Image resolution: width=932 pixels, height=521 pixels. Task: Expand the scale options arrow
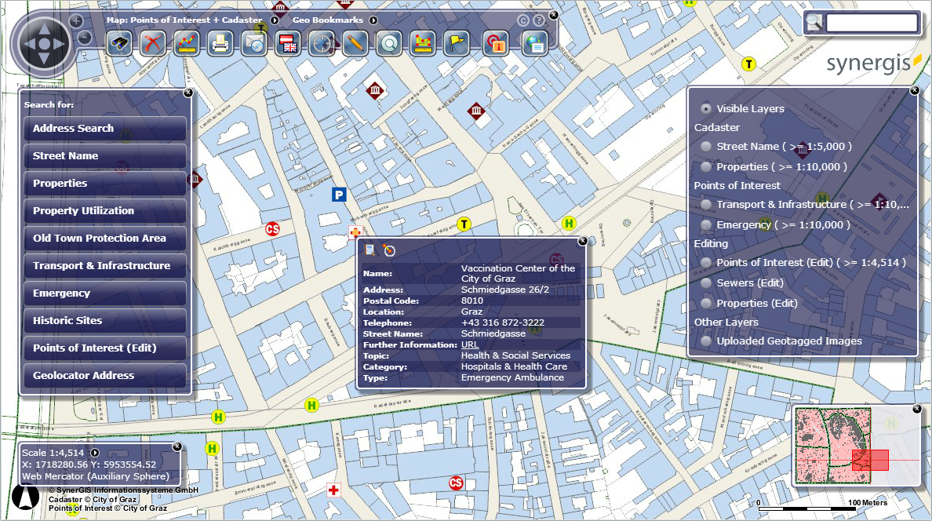[x=94, y=452]
